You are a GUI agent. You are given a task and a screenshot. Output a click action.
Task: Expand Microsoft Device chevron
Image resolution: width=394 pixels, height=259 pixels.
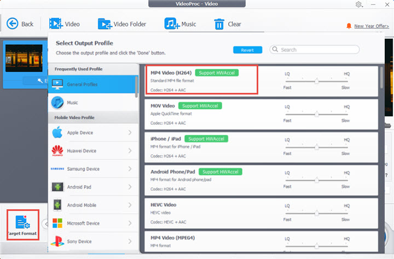click(130, 223)
